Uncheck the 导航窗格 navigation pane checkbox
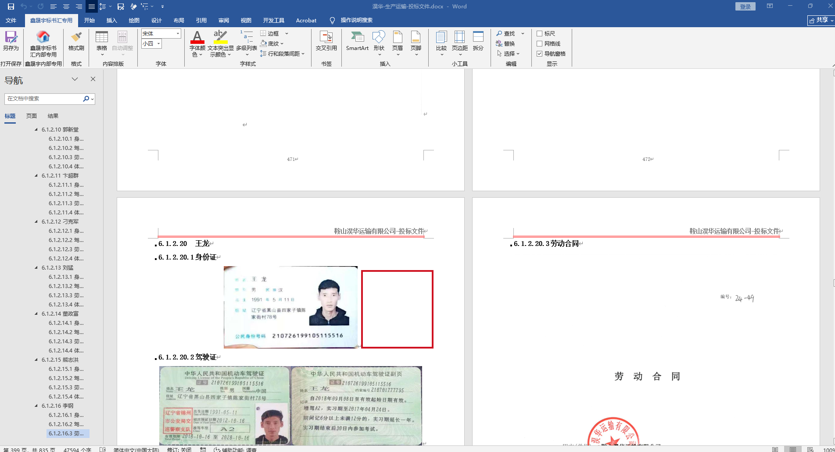The height and width of the screenshot is (452, 835). click(x=540, y=53)
